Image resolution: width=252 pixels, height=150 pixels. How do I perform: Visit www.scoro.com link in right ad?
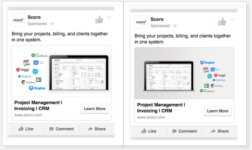(151, 117)
